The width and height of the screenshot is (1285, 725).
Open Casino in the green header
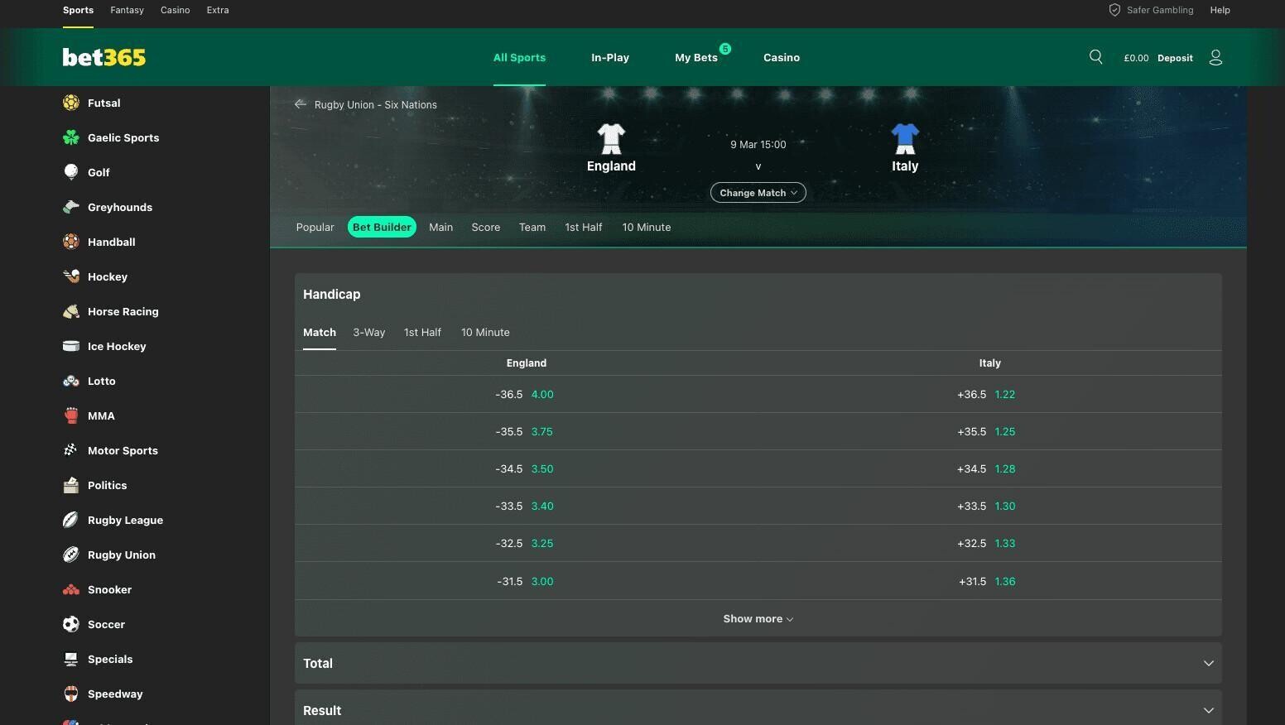(782, 57)
